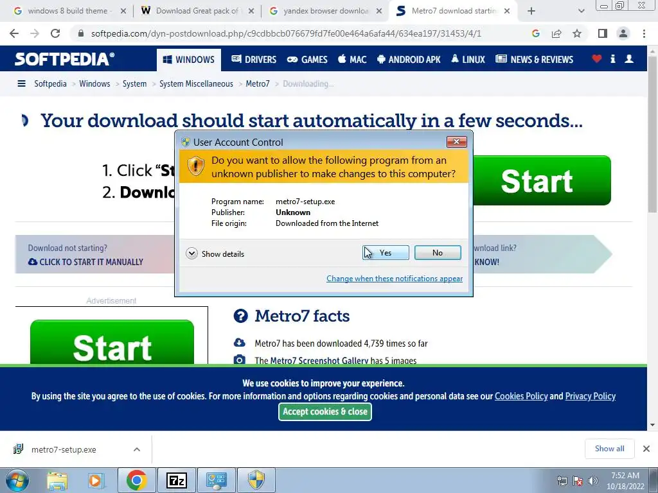Click 'Windows' breadcrumb link
658x493 pixels.
coord(94,84)
